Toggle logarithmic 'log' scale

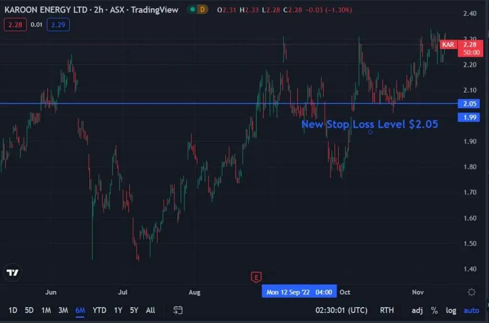(451, 310)
